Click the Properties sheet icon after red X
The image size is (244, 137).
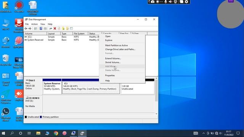59,29
